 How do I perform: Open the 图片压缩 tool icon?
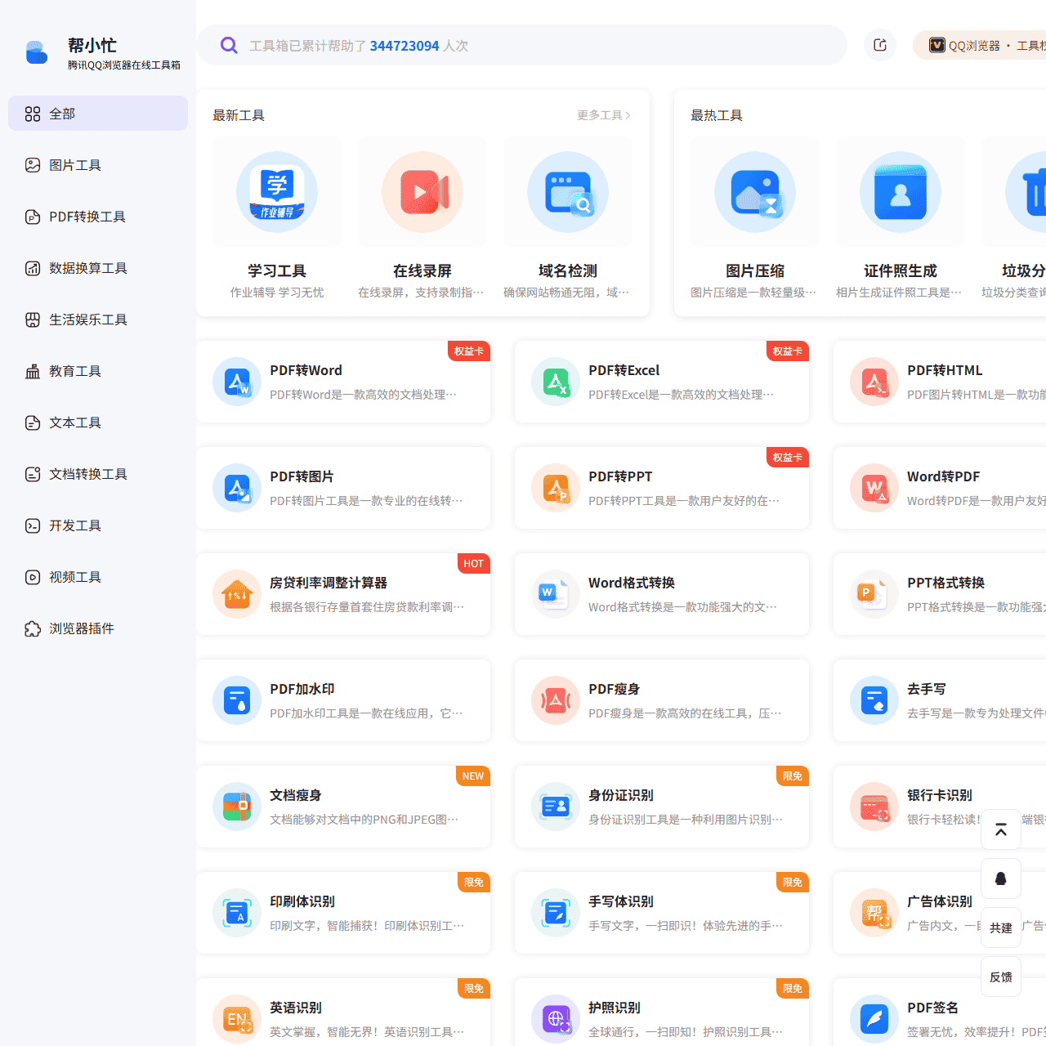754,191
